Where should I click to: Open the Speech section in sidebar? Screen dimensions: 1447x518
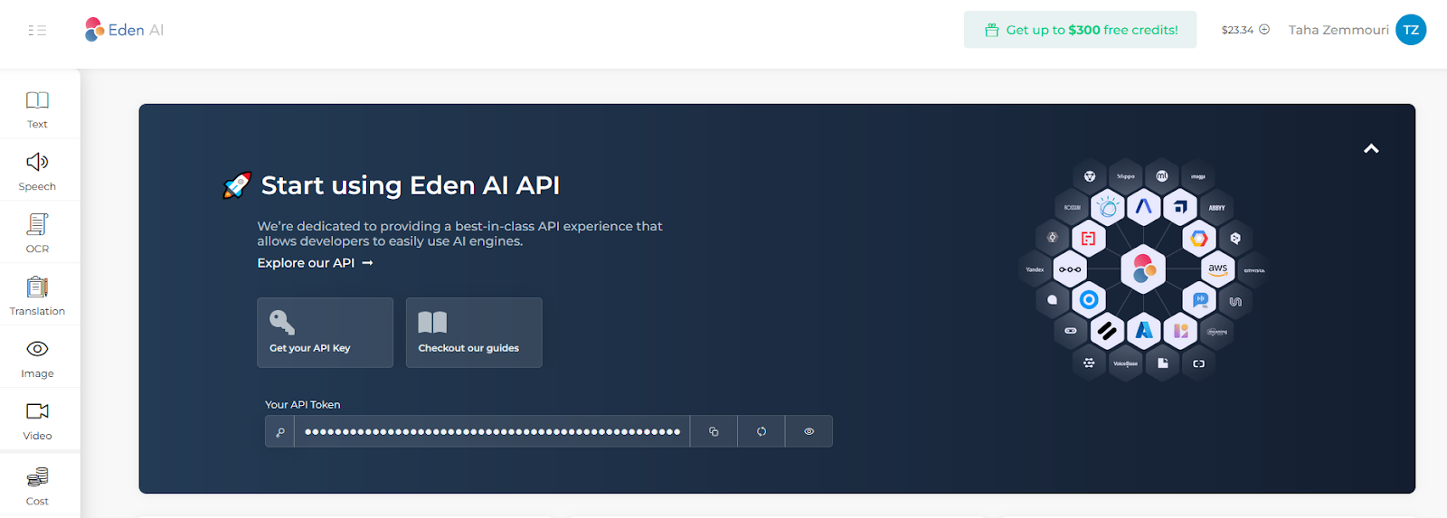(x=37, y=173)
